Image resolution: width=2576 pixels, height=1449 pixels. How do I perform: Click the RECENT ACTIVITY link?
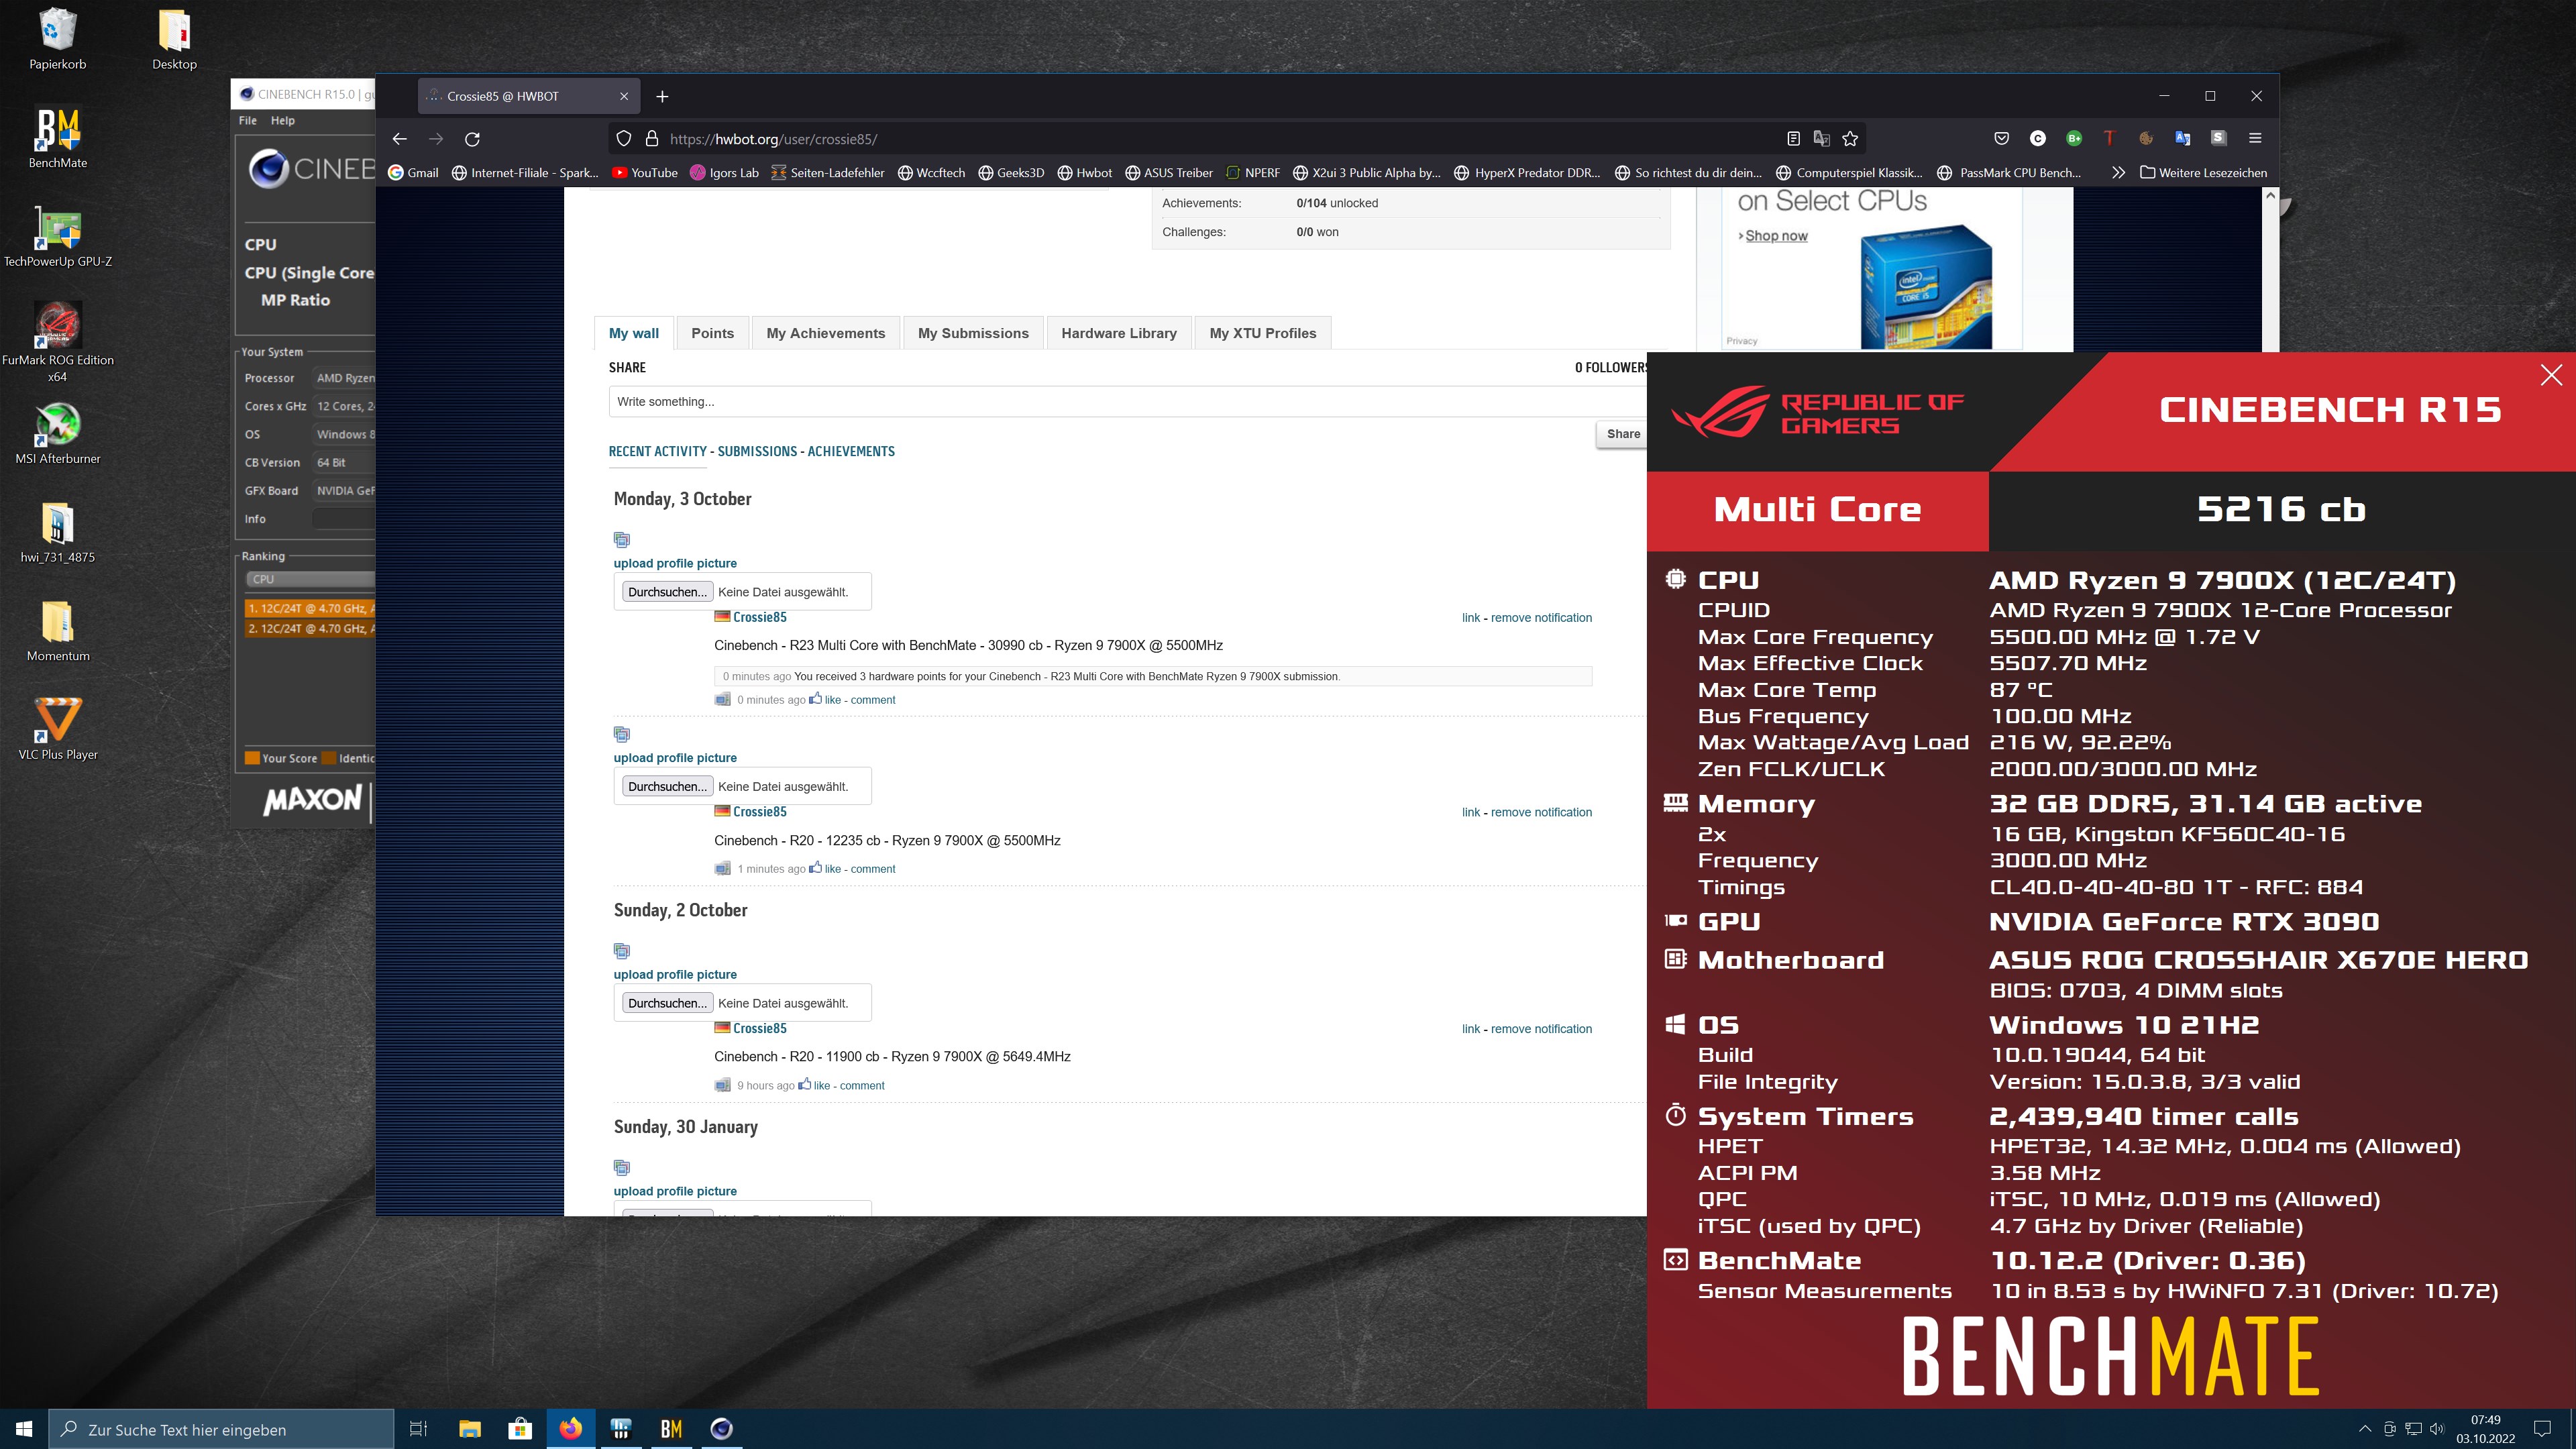tap(657, 451)
